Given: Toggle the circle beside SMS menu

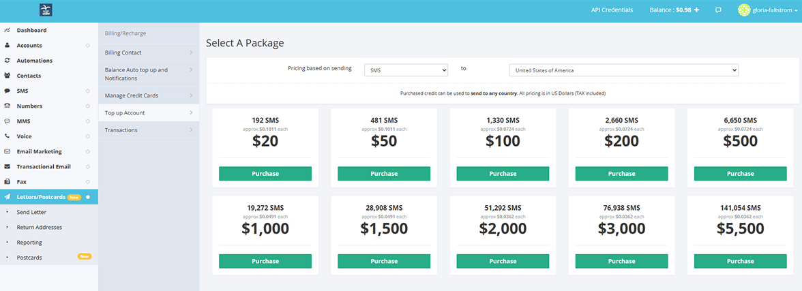Looking at the screenshot, I should click(x=88, y=91).
